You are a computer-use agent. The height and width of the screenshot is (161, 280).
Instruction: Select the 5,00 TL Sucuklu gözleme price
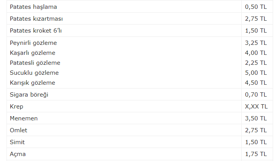256,73
